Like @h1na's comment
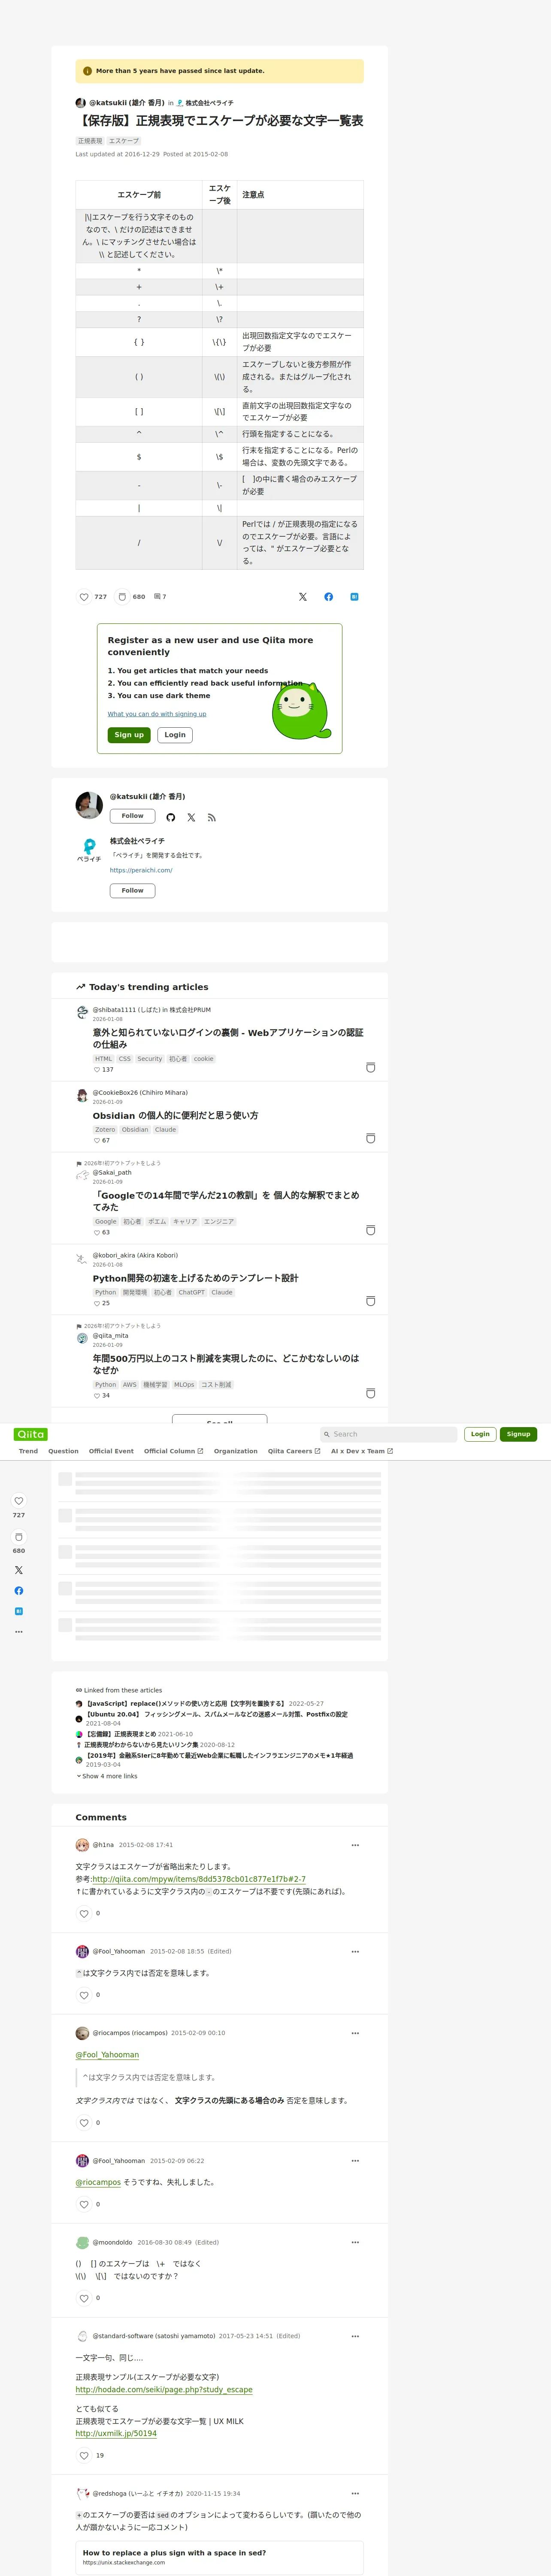Image resolution: width=551 pixels, height=2576 pixels. [x=84, y=1914]
